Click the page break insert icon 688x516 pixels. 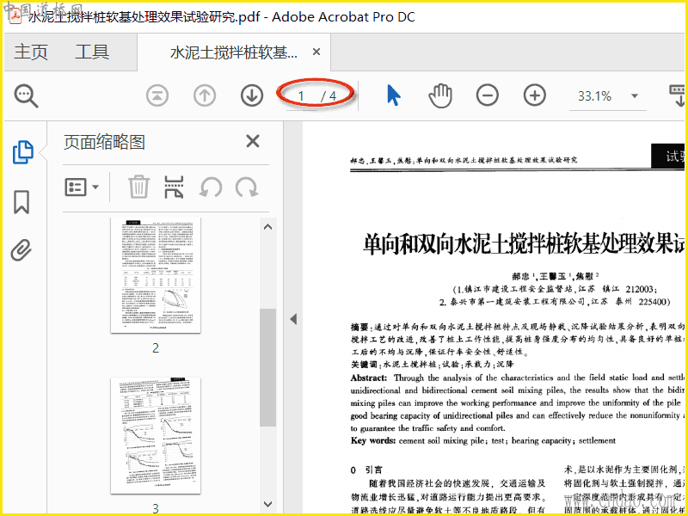click(x=174, y=187)
